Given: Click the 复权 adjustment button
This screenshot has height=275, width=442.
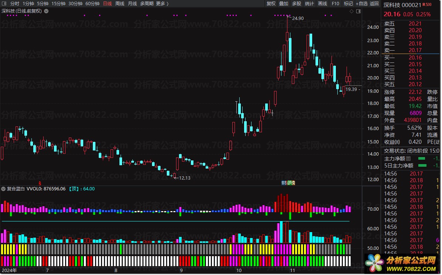Looking at the screenshot, I should [271, 4].
